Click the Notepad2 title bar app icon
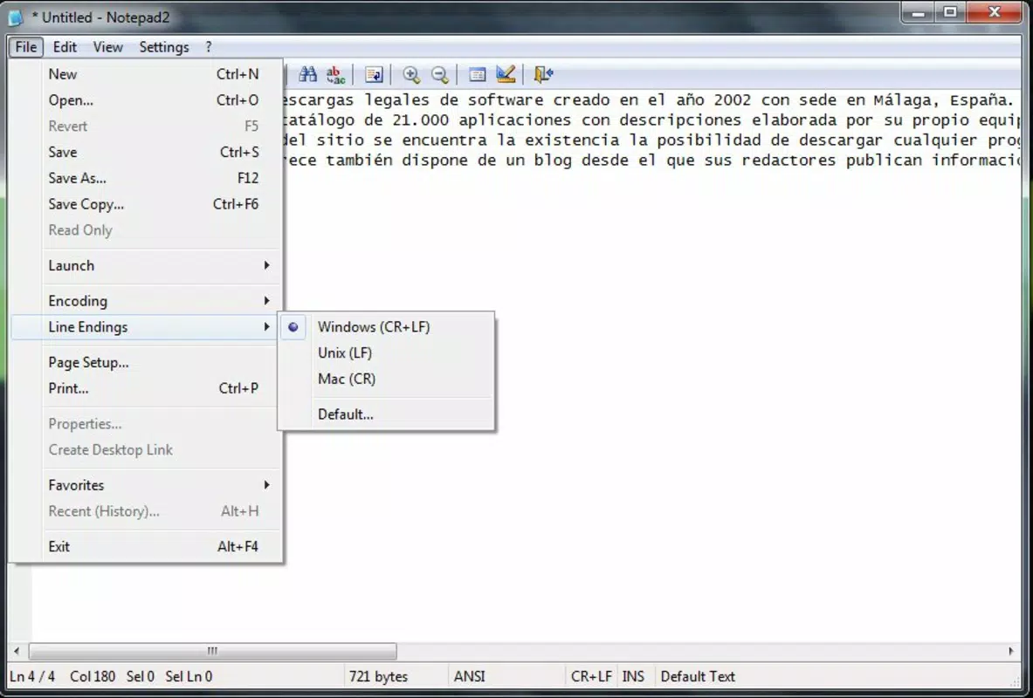 coord(16,17)
